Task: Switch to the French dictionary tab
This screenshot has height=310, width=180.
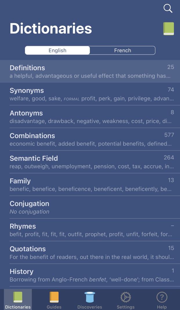Action: 122,50
